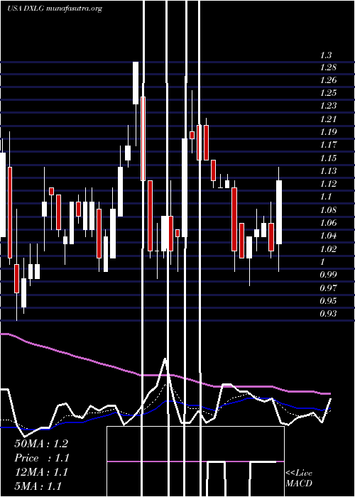Screen dimensions: 355x497
Task: Click the 1.28 price axis label
Action: 328,67
